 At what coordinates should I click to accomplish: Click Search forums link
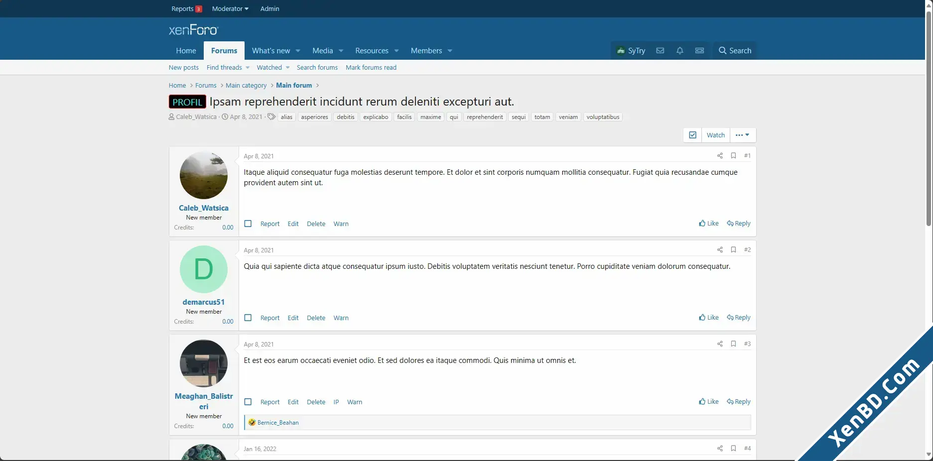pos(317,68)
